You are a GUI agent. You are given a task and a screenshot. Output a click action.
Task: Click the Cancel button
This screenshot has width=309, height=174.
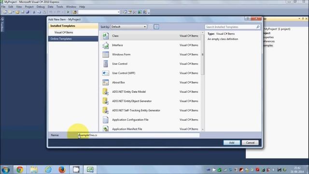tap(250, 143)
